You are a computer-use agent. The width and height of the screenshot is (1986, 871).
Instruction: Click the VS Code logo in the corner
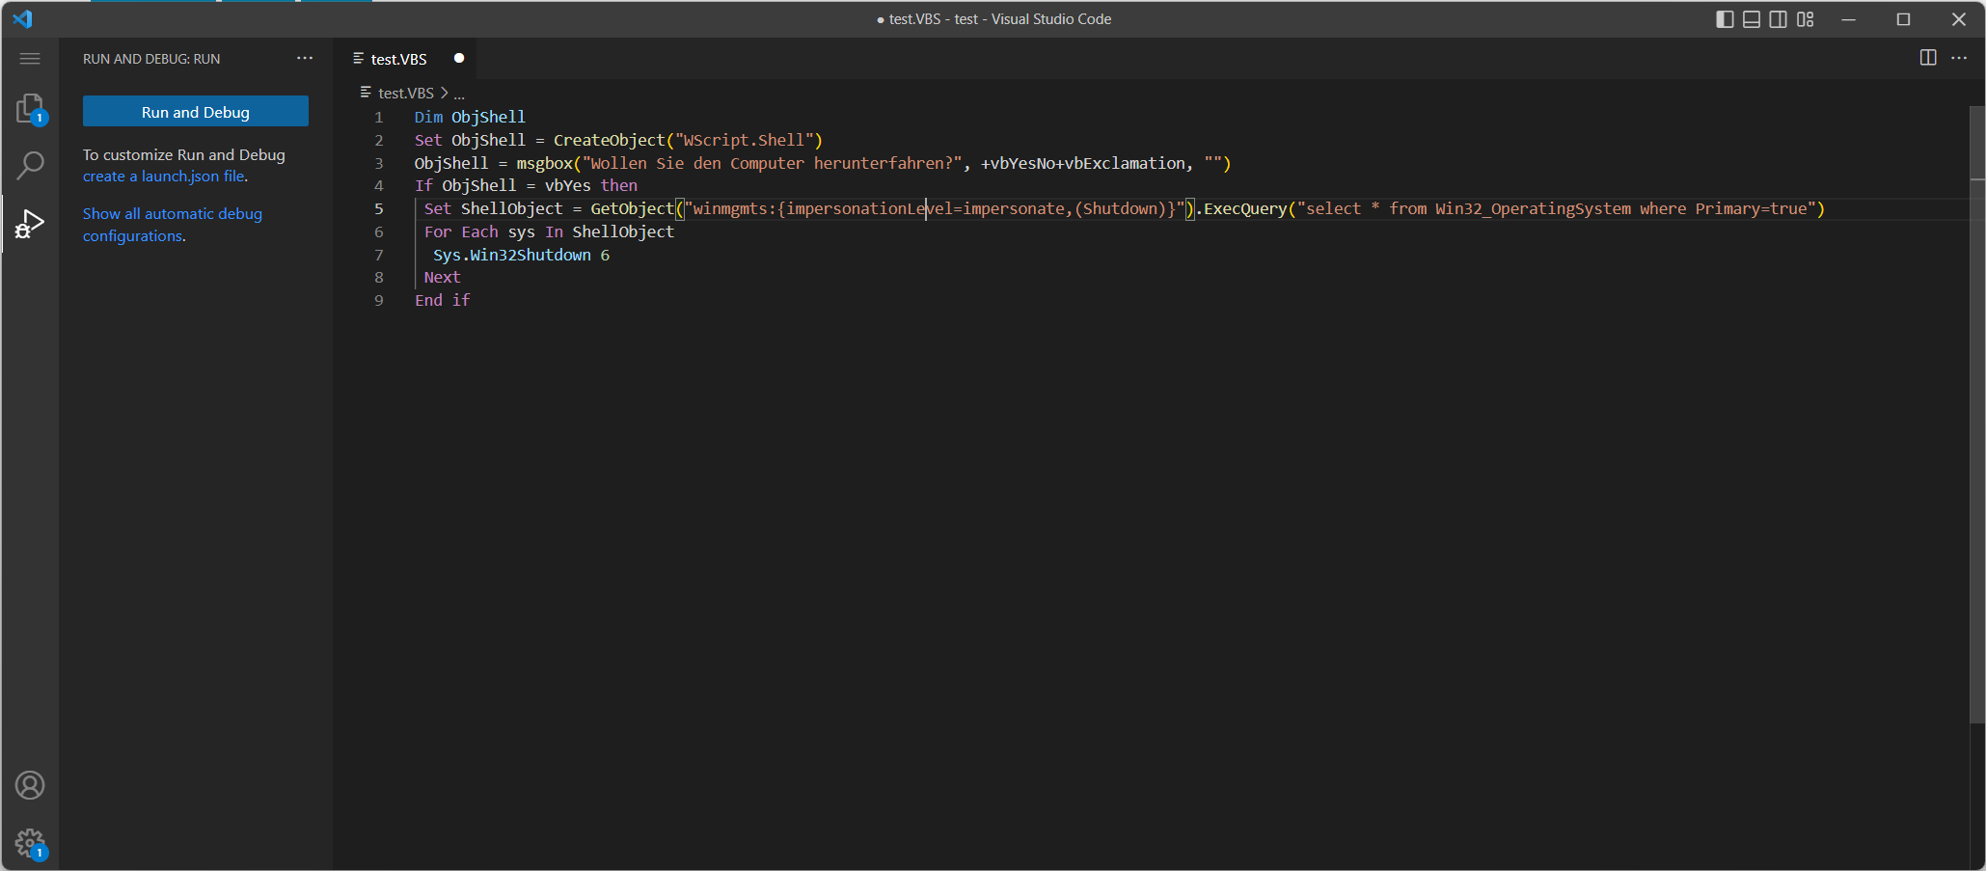tap(22, 18)
